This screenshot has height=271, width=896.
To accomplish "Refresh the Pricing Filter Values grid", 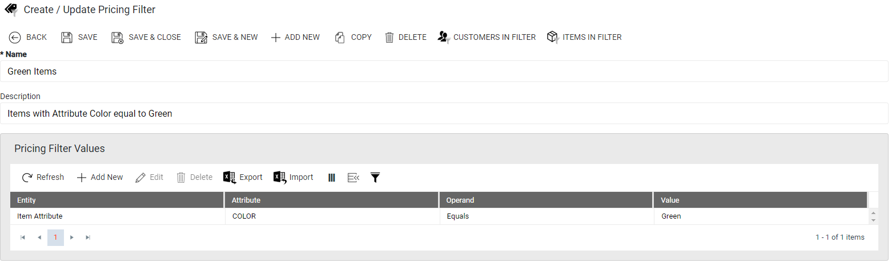I will 43,177.
